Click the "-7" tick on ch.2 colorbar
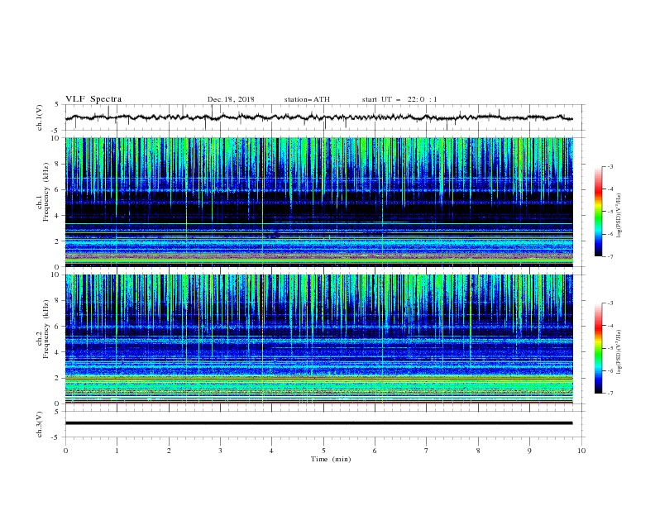 point(610,394)
